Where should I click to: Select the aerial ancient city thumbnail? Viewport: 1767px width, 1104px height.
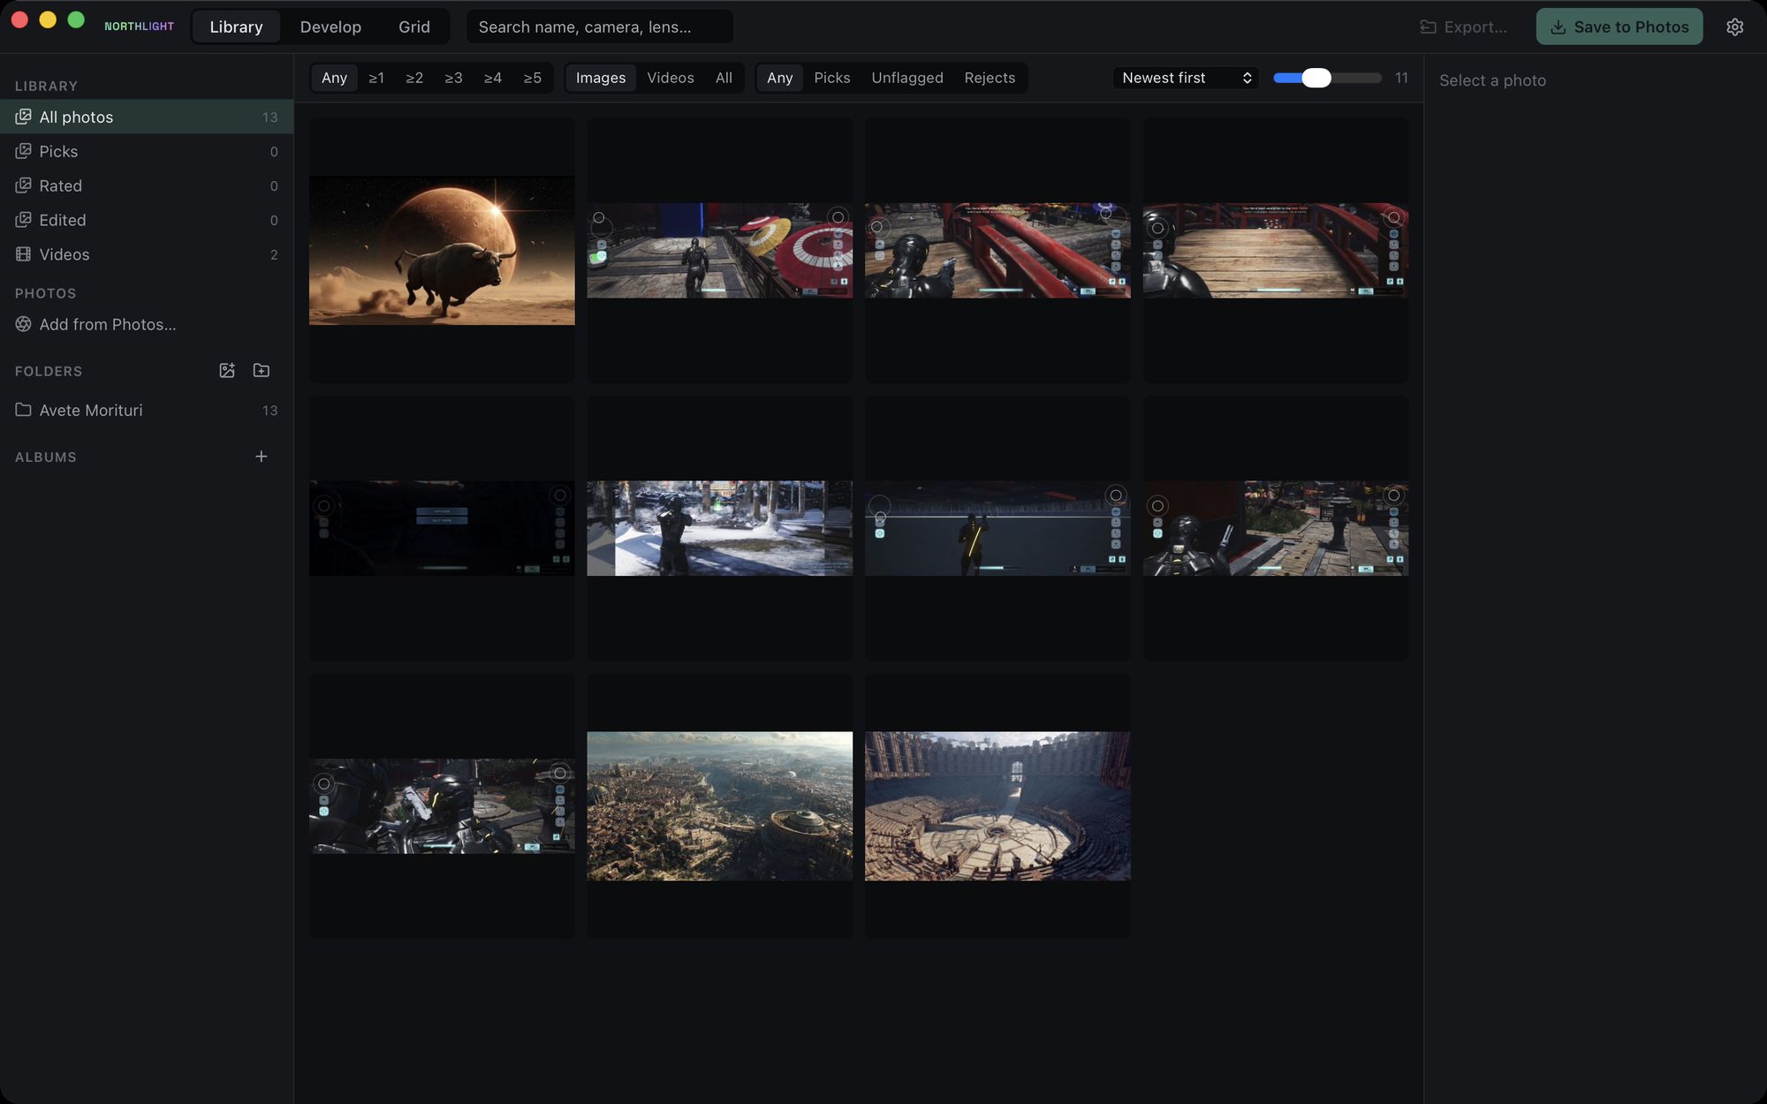click(720, 805)
